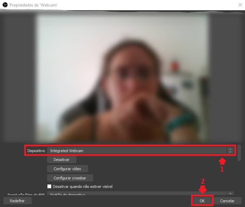Click the webcam preview image
The image size is (245, 207).
click(x=122, y=78)
